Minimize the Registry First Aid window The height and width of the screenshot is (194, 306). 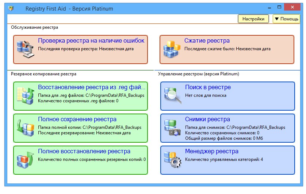[x=269, y=7]
